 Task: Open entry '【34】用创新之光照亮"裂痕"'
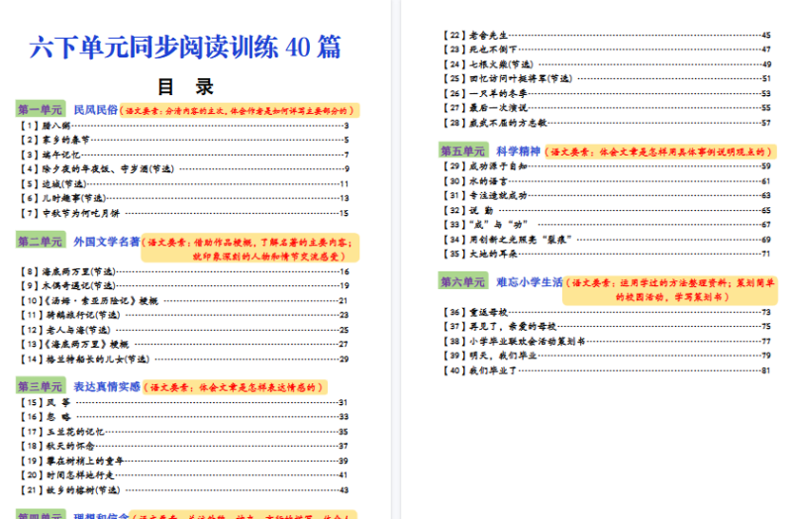click(607, 239)
